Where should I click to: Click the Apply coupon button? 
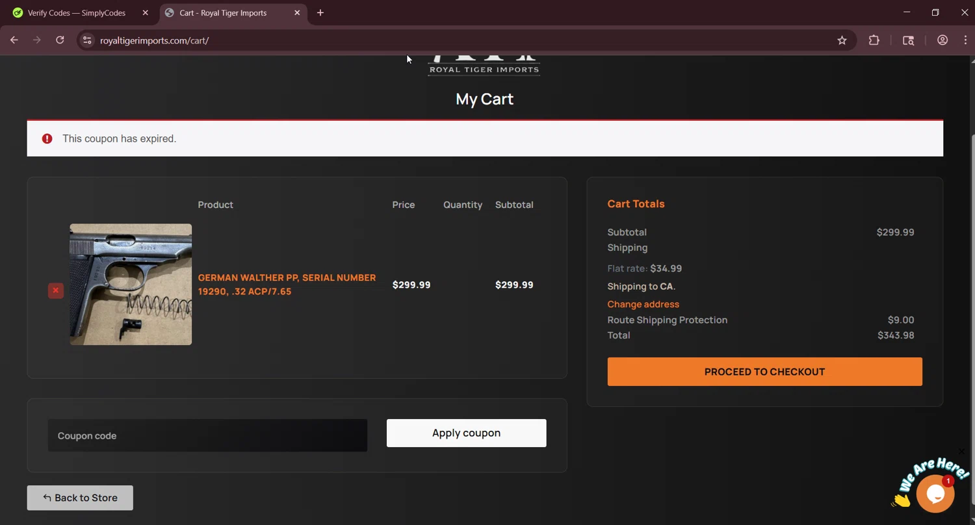click(x=466, y=433)
